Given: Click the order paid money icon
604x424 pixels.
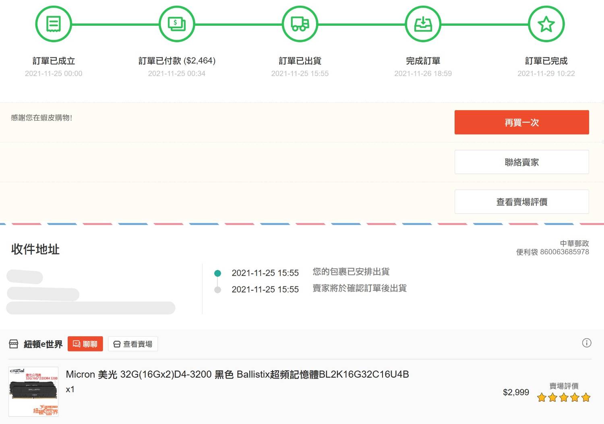Looking at the screenshot, I should tap(177, 24).
